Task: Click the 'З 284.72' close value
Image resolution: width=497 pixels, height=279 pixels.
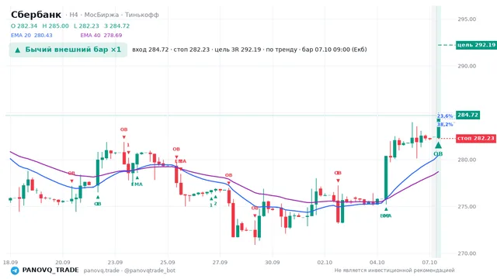Action: coord(116,26)
